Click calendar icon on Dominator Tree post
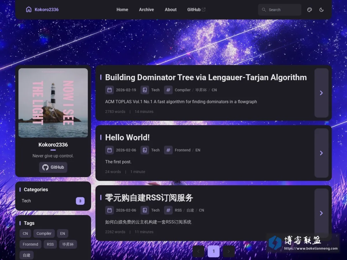Viewport: 347px width, 260px height. click(x=110, y=90)
